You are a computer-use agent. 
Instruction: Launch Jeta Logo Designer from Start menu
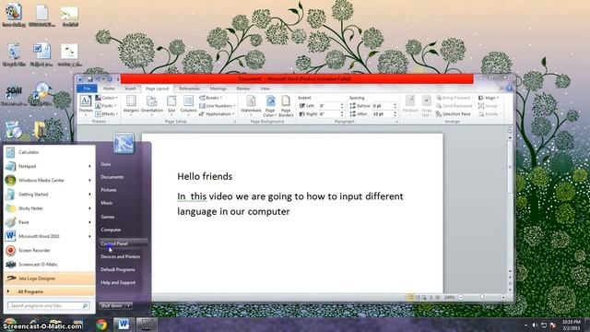(49, 279)
